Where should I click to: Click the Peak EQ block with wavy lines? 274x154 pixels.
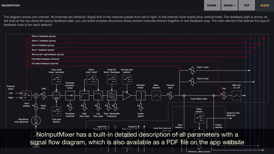click(112, 95)
